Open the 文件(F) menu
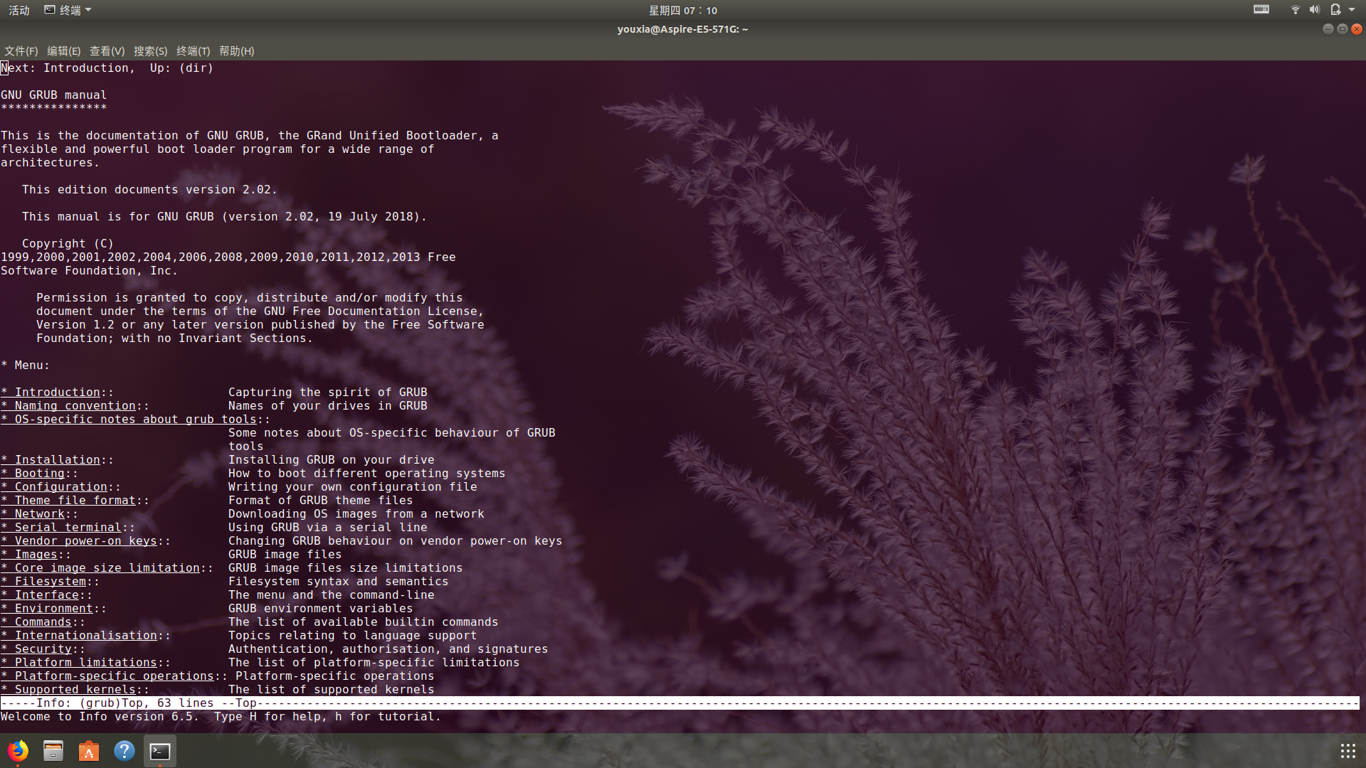This screenshot has height=768, width=1366. click(21, 51)
